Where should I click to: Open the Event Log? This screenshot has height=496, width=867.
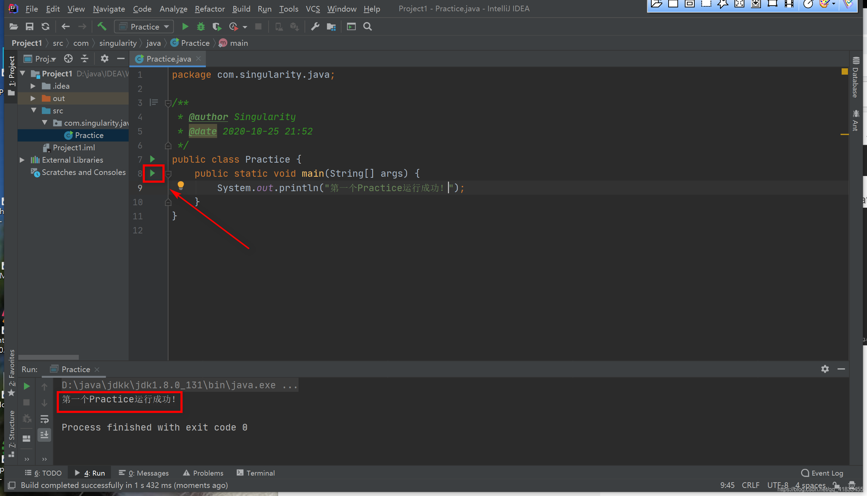pos(823,473)
